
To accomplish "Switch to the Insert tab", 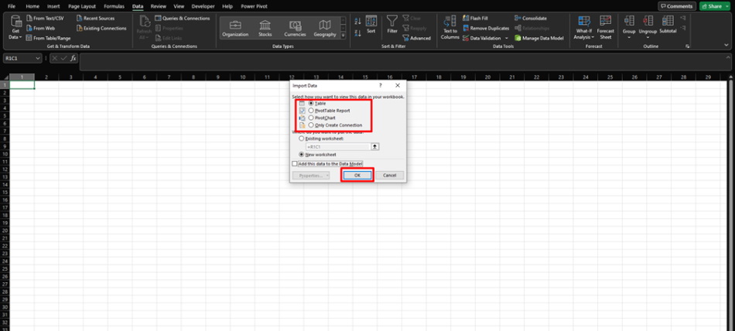I will point(53,6).
